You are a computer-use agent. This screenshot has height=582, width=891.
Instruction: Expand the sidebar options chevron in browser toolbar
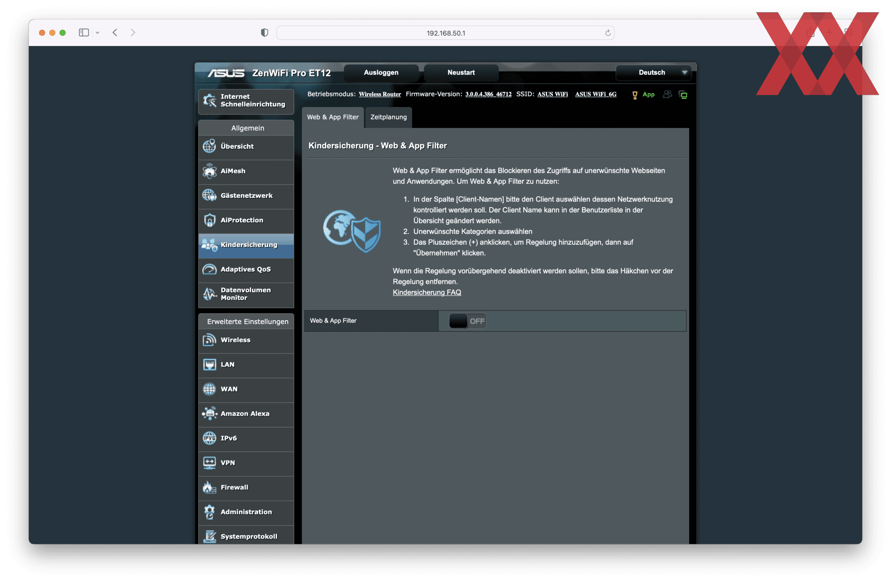click(x=97, y=32)
